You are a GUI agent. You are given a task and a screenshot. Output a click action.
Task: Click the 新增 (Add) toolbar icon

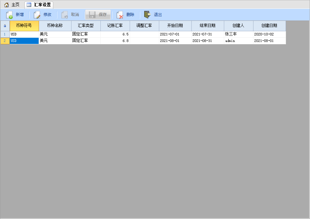click(x=9, y=15)
